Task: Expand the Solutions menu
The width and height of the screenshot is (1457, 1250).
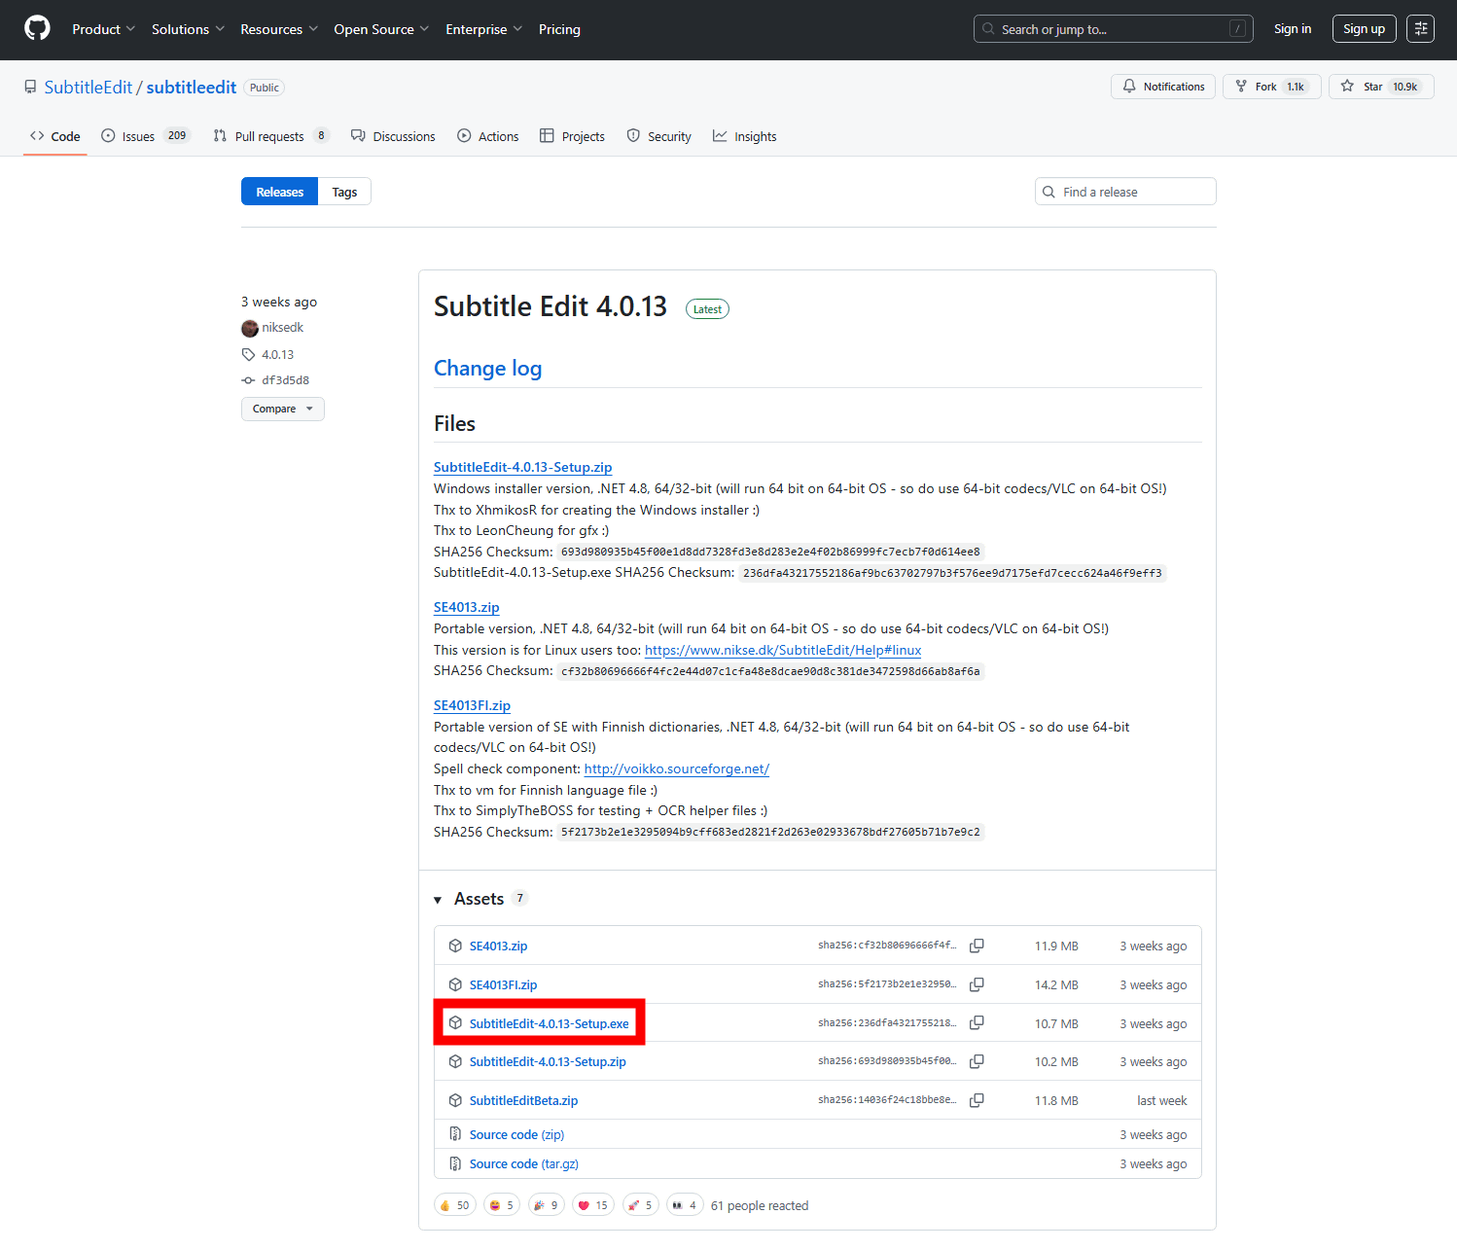Action: click(188, 29)
